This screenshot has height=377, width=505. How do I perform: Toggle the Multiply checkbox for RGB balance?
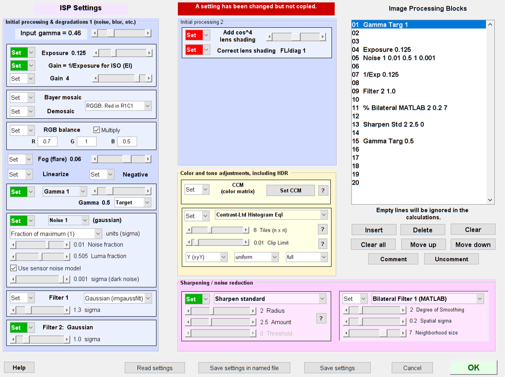pos(97,130)
